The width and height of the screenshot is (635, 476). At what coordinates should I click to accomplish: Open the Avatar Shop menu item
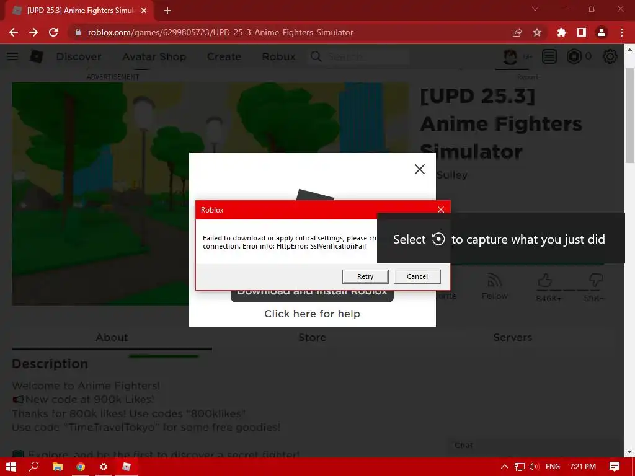coord(154,56)
